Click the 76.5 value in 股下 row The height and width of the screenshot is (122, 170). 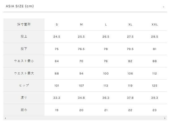coord(81,49)
